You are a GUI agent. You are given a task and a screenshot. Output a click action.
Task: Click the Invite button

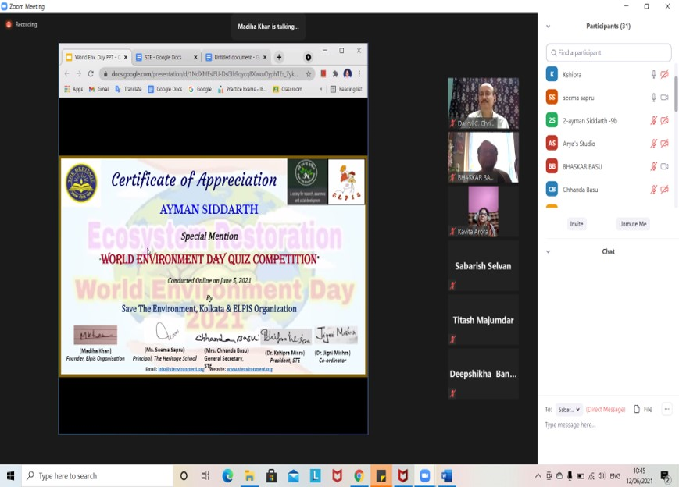577,224
